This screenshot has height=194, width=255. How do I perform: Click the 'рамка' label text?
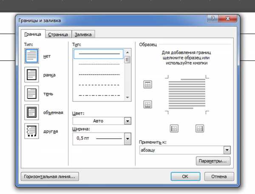[49, 75]
